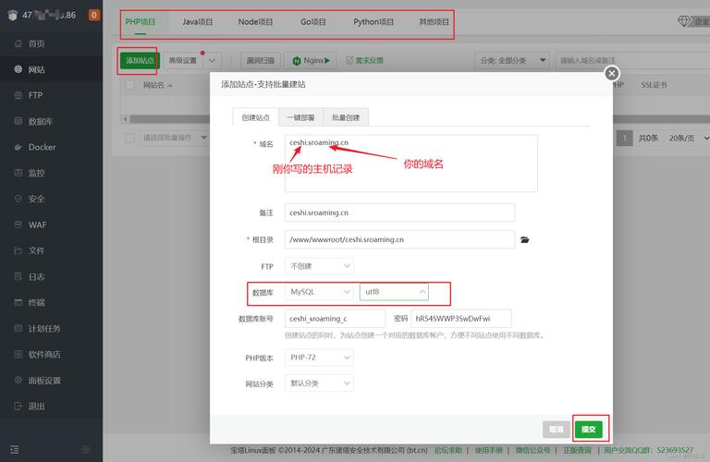710x462 pixels.
Task: Open the 监控 monitor icon in sidebar
Action: (x=18, y=173)
